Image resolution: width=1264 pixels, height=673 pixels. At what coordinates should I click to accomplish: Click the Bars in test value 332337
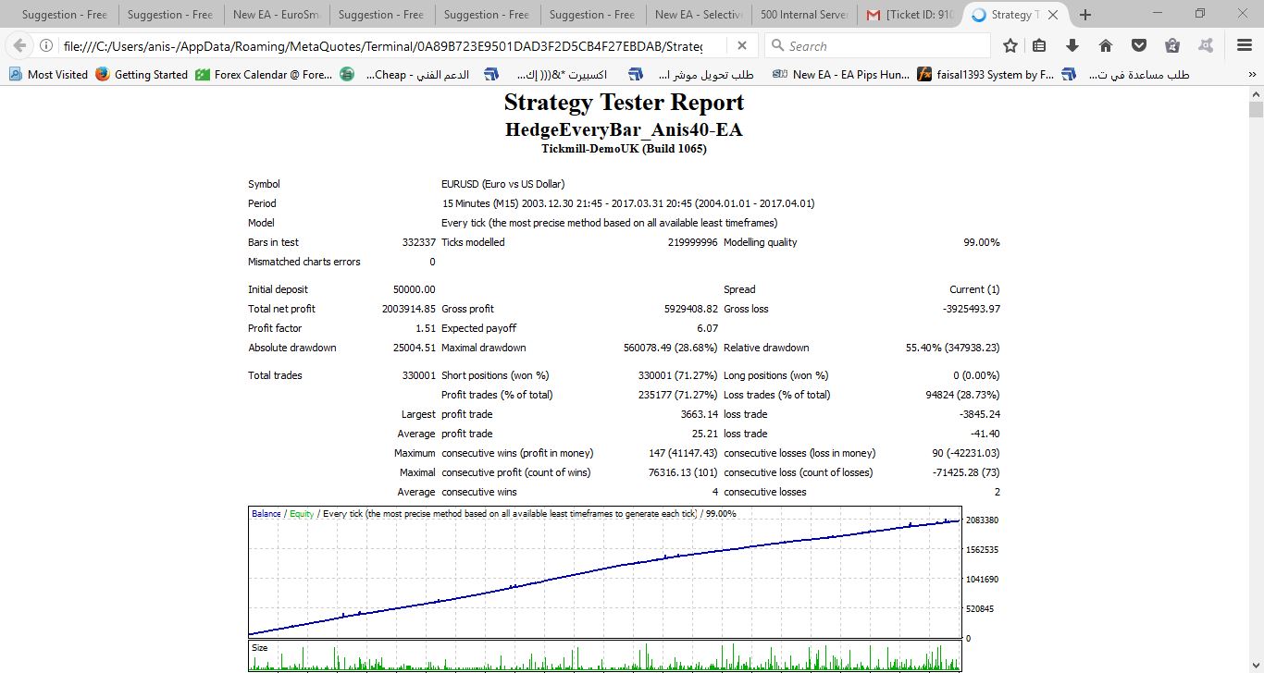click(x=419, y=242)
